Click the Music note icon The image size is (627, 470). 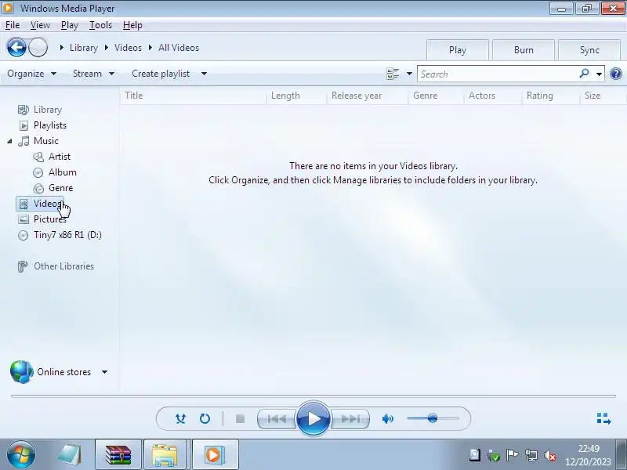pyautogui.click(x=24, y=141)
